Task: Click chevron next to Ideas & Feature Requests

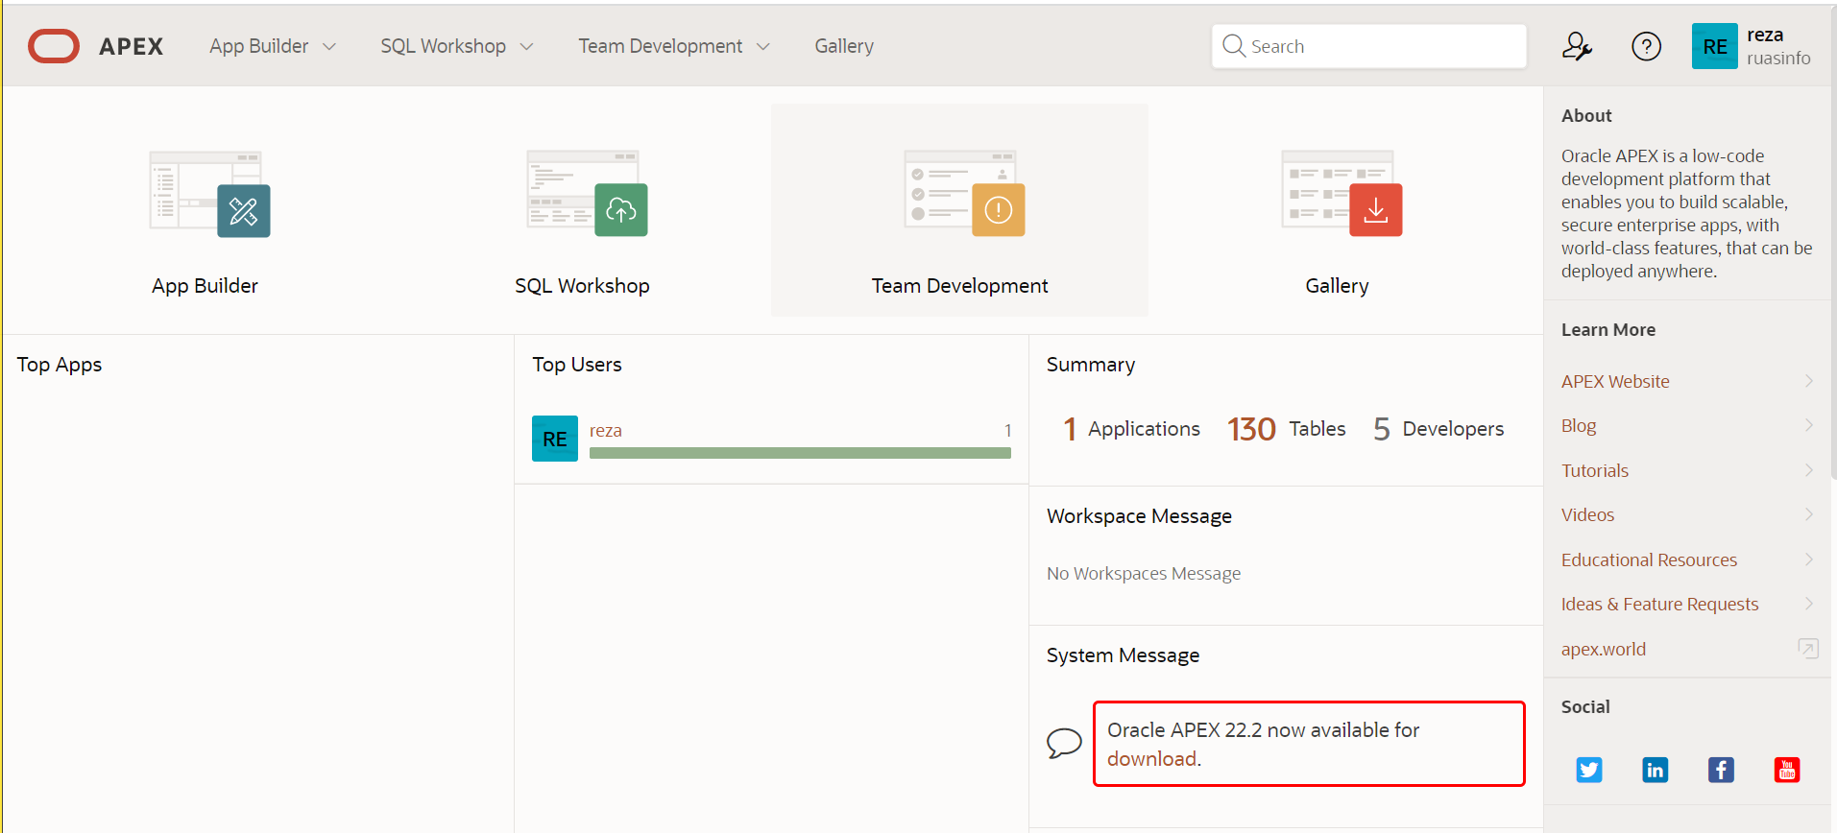Action: click(1808, 604)
